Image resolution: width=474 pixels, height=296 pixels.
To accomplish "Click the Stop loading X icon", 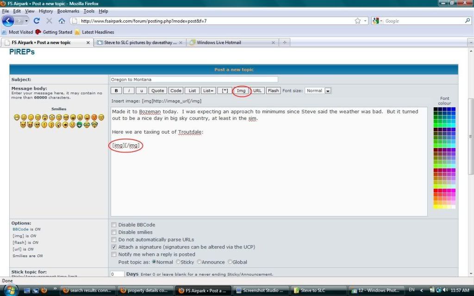I will coord(49,21).
